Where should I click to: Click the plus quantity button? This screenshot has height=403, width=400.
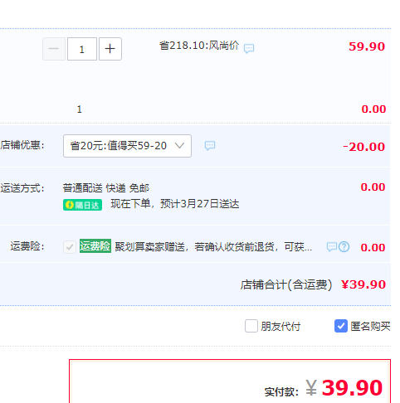[x=110, y=49]
